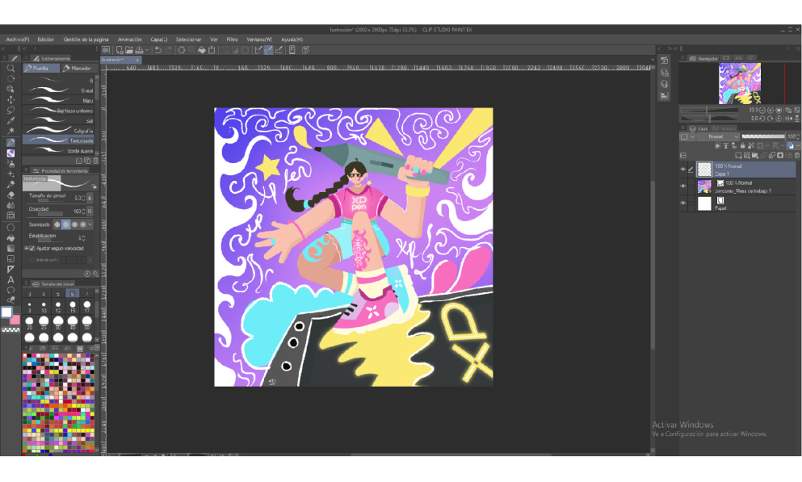Toggle the Ajustar según velocidad checkbox
Viewport: 802px width, 482px height.
32,249
